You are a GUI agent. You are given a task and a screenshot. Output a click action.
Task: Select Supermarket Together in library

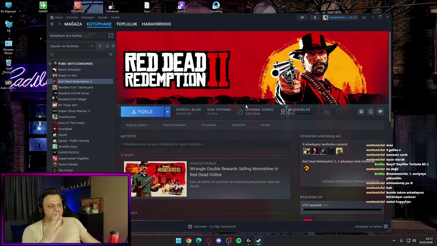73,158
